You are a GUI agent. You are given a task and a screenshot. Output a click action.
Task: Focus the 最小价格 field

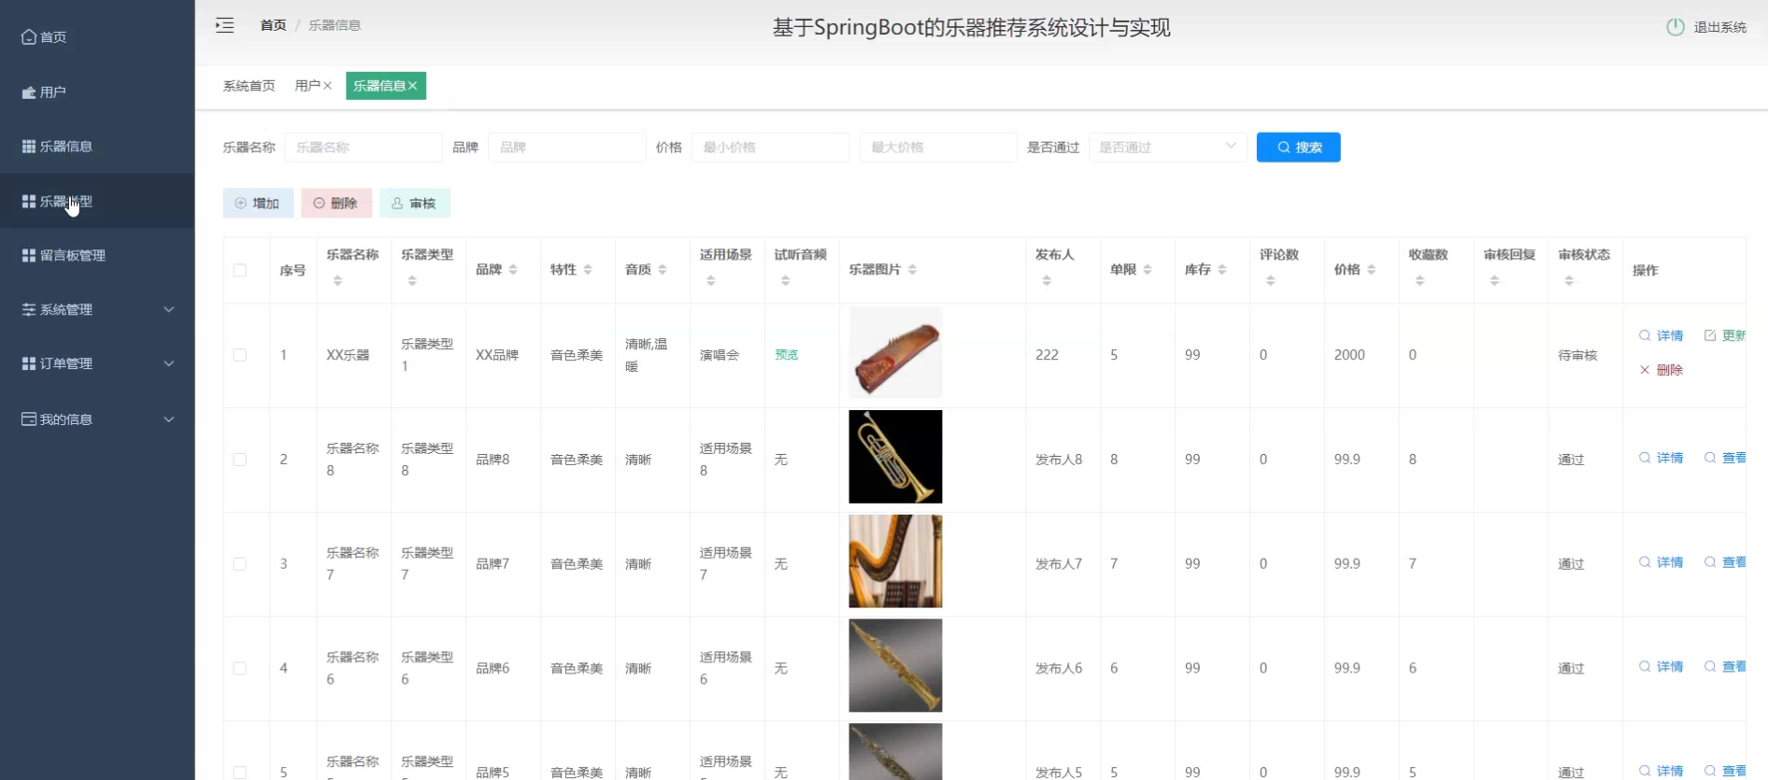[770, 148]
